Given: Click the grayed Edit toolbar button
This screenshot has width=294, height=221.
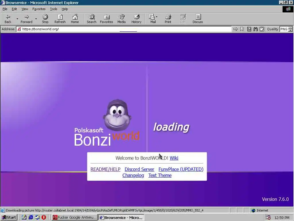Looking at the screenshot, I should 183,19.
